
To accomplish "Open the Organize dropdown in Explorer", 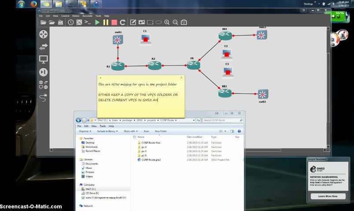I will 85,131.
